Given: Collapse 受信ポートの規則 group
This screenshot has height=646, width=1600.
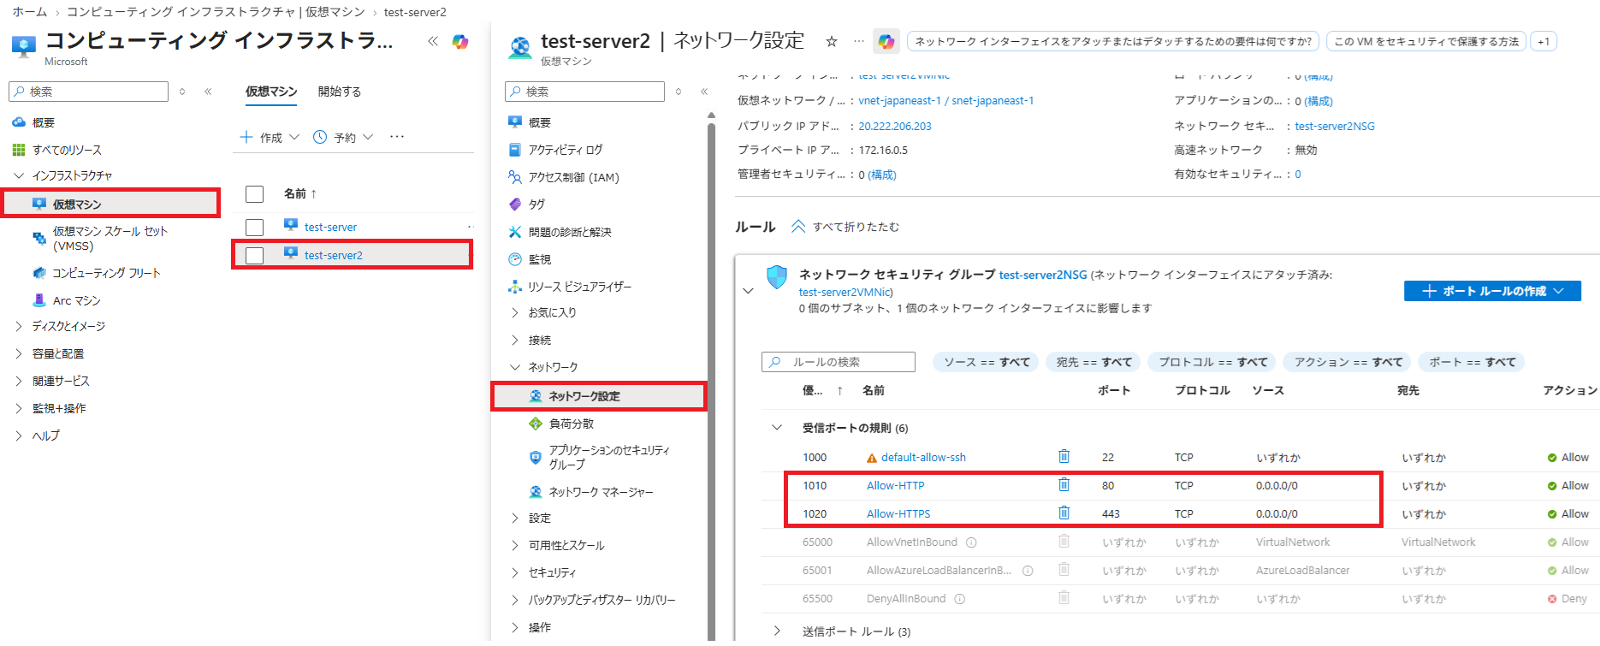Looking at the screenshot, I should (x=777, y=428).
